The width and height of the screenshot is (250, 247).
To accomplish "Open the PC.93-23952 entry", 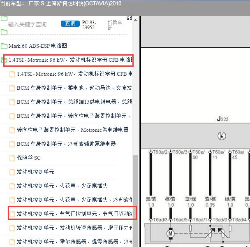I will click(89, 25).
